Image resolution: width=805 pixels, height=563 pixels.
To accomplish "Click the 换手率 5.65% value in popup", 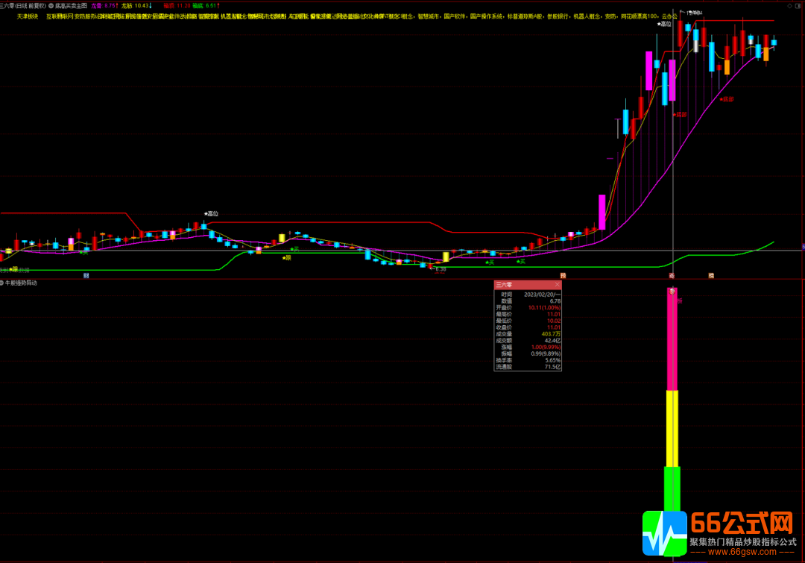I will (x=552, y=361).
